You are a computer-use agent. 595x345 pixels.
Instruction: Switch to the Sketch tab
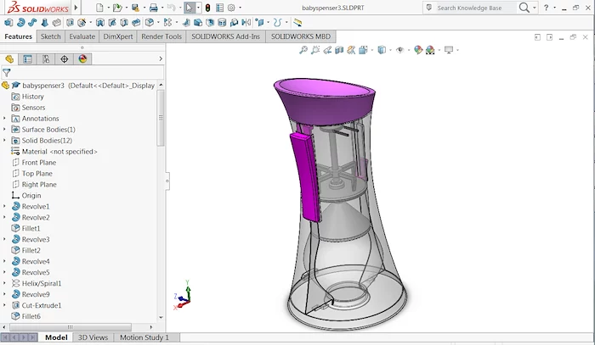point(51,36)
